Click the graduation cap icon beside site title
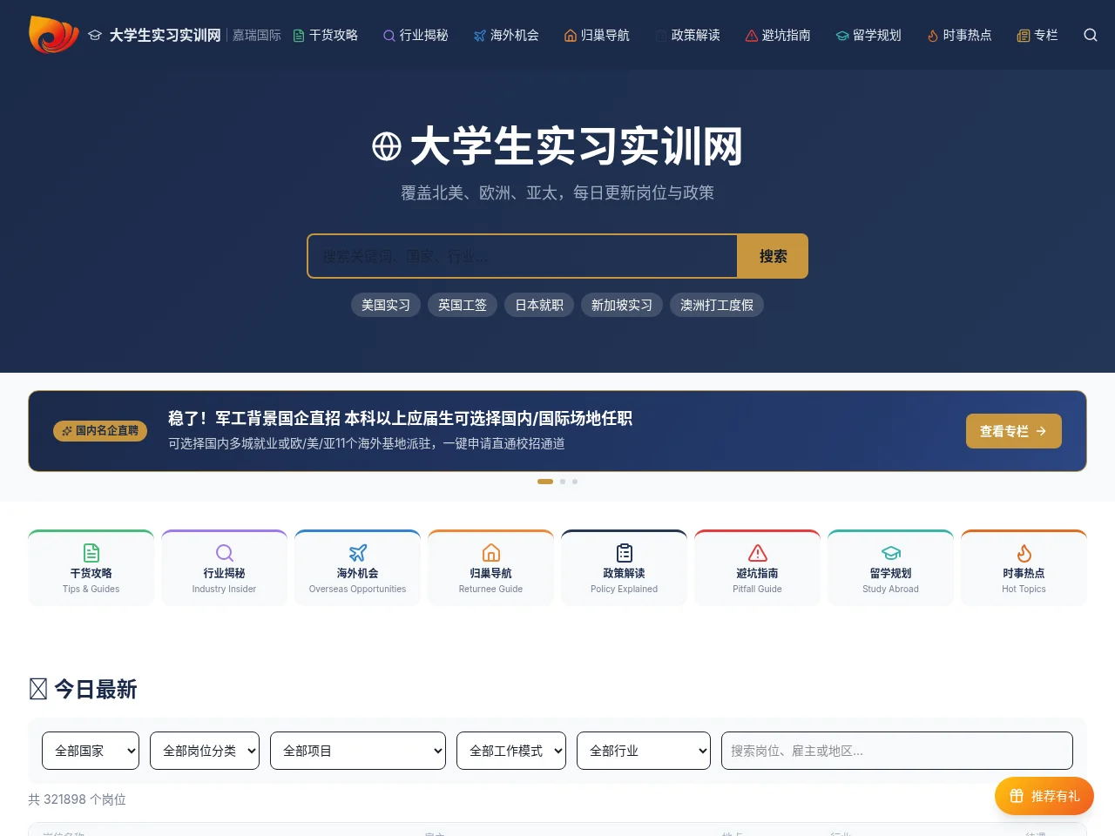Screen dimensions: 1115x836 tap(95, 36)
